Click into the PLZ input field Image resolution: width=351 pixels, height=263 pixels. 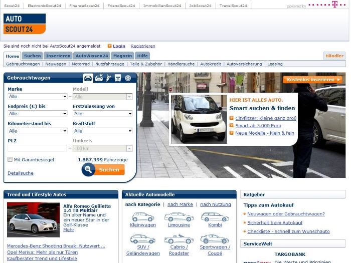pyautogui.click(x=37, y=148)
